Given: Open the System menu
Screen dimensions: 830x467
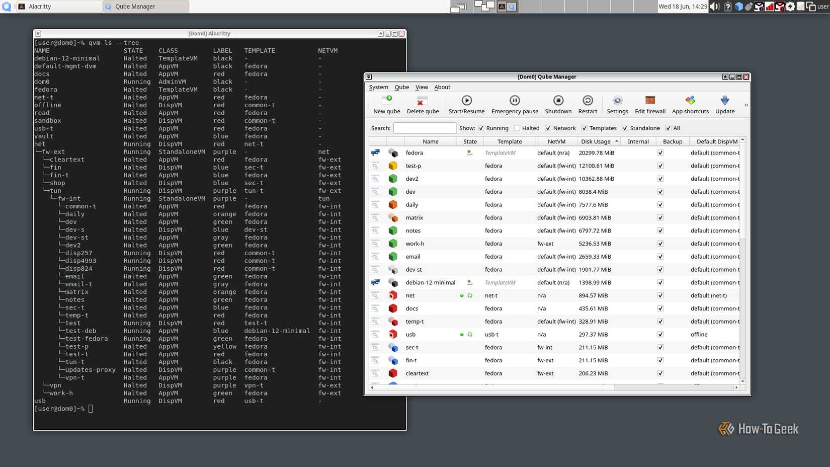Looking at the screenshot, I should (378, 87).
